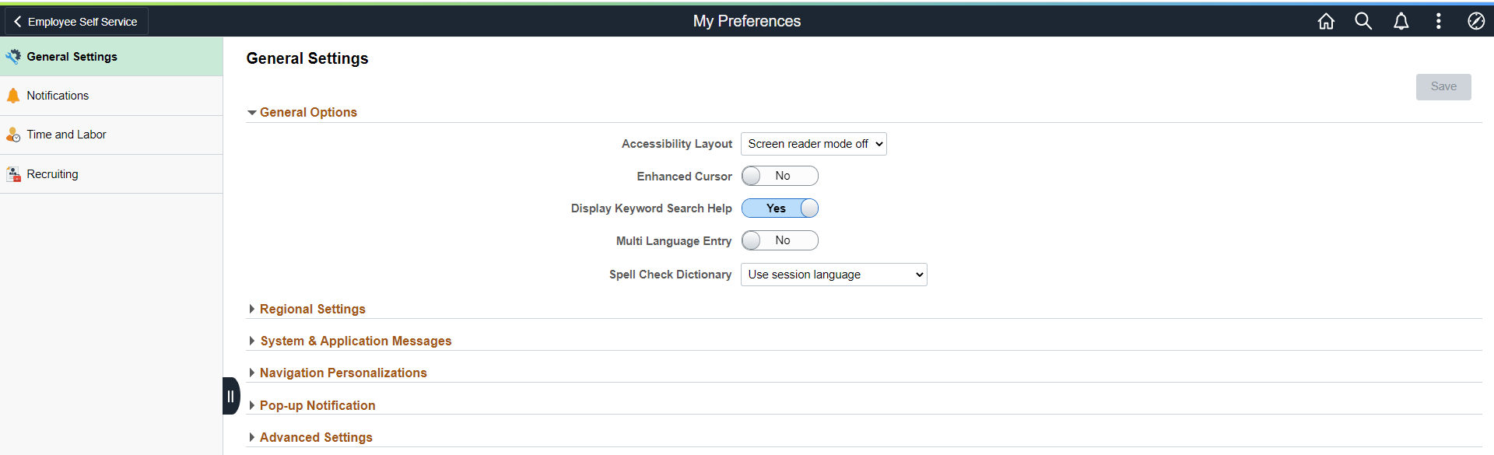Go back to Employee Self Service
The image size is (1494, 455).
(x=75, y=22)
